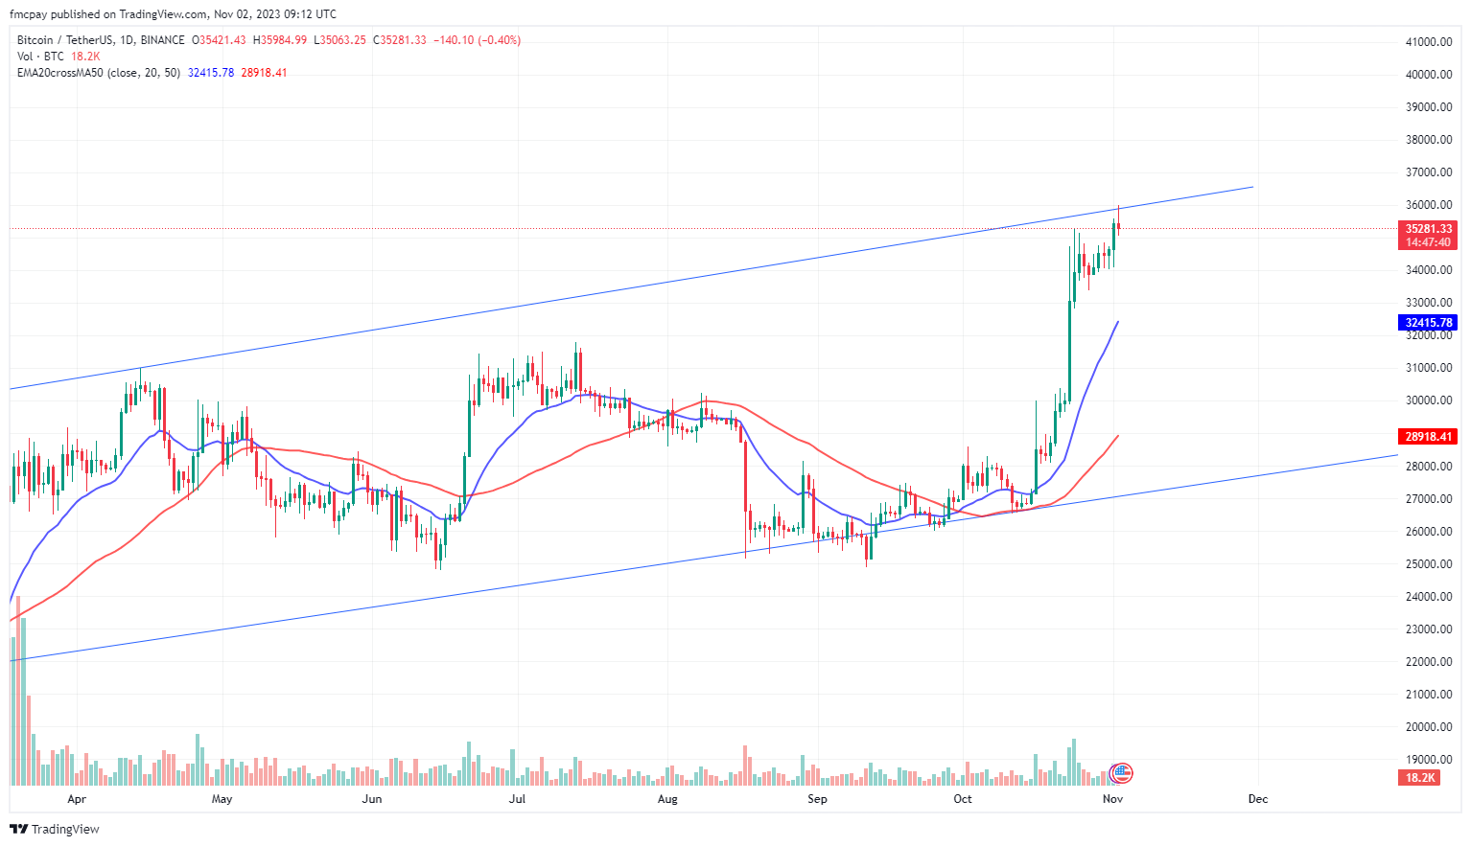Click the red 28918.41 axis price label

[x=1428, y=436]
